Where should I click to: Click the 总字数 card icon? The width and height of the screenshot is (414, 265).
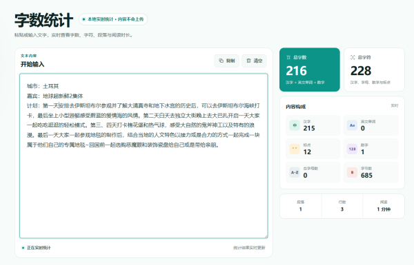point(288,57)
